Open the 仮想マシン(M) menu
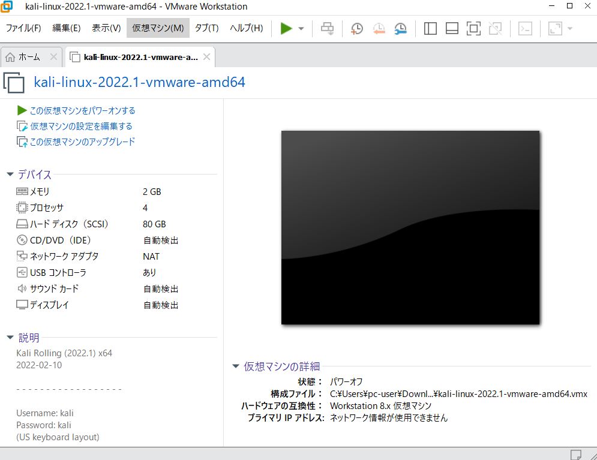This screenshot has height=460, width=597. [158, 28]
